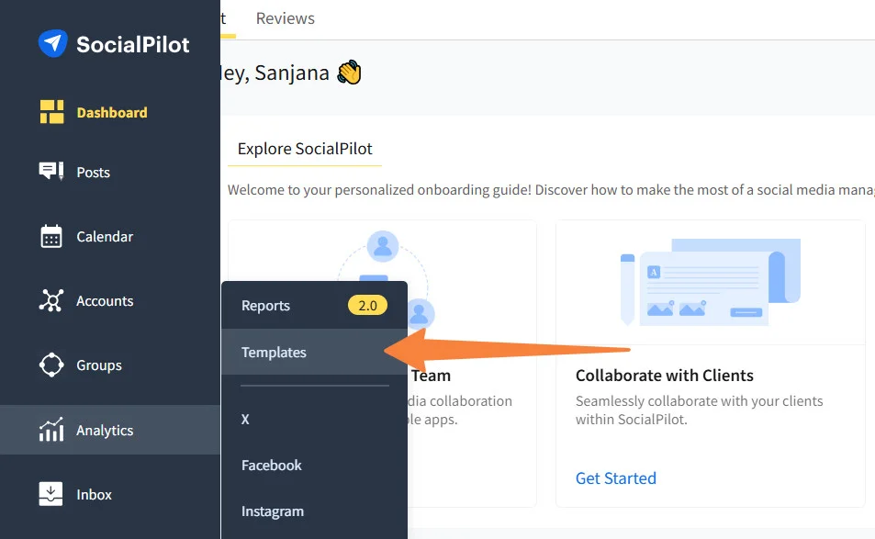This screenshot has width=875, height=539.
Task: Select Instagram in the submenu
Action: pos(273,511)
